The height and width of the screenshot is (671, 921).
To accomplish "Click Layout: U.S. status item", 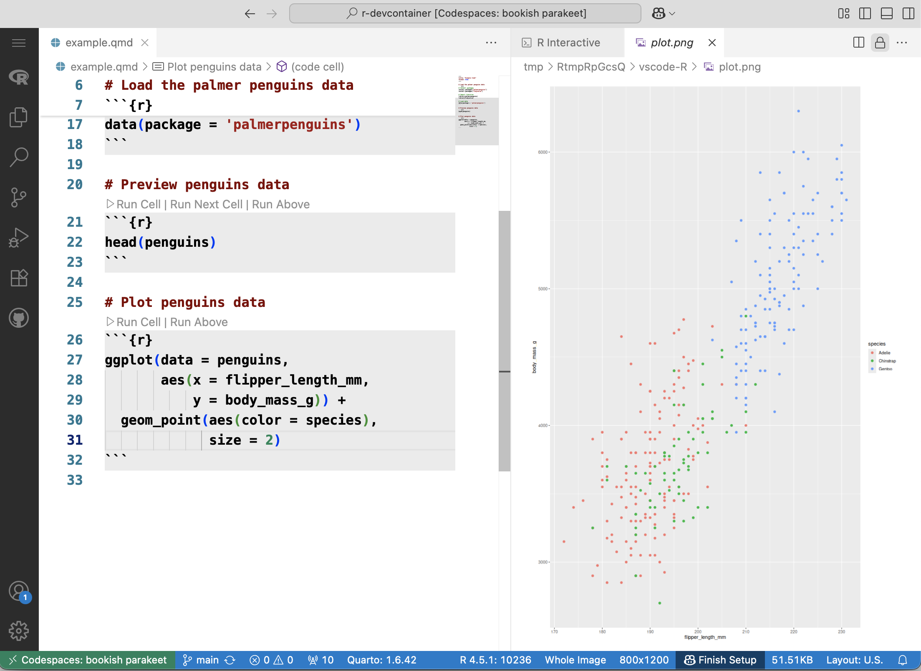I will 855,660.
